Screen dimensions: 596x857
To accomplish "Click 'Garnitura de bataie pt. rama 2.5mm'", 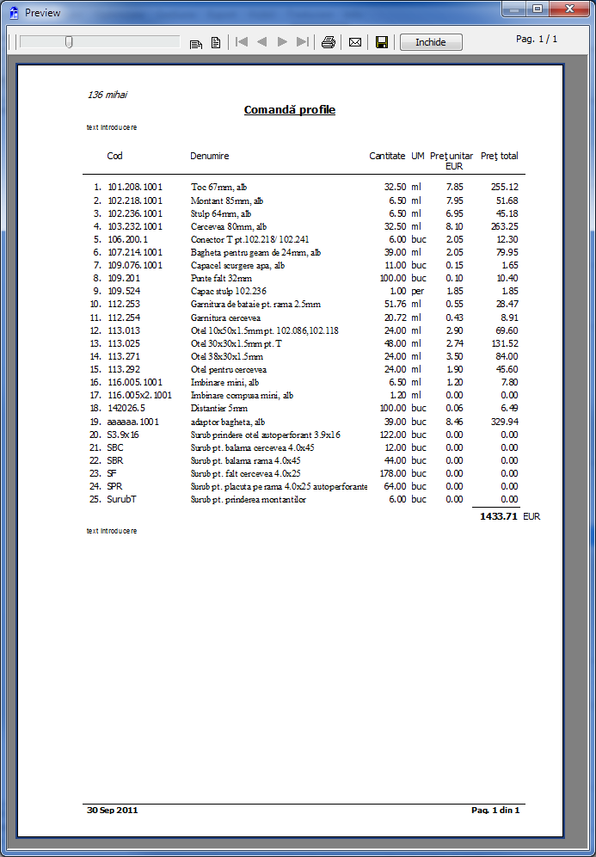I will [x=255, y=304].
